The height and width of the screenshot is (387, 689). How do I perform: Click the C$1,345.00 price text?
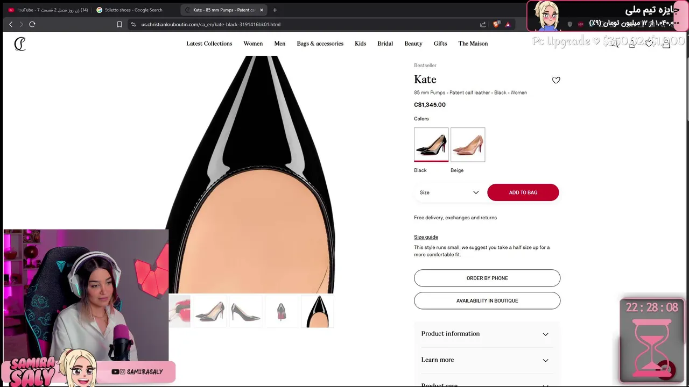430,105
